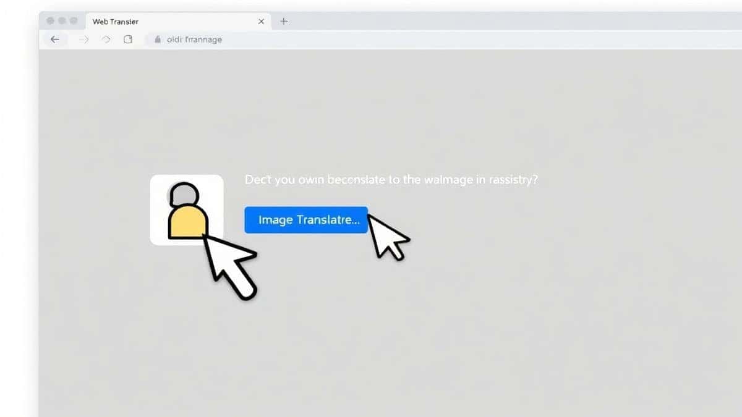Click the square icon beside the address bar
742x417 pixels.
[128, 39]
